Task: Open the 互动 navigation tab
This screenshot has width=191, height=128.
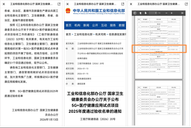Action: 104,25
